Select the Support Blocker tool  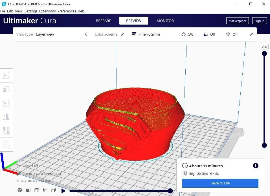pyautogui.click(x=6, y=144)
